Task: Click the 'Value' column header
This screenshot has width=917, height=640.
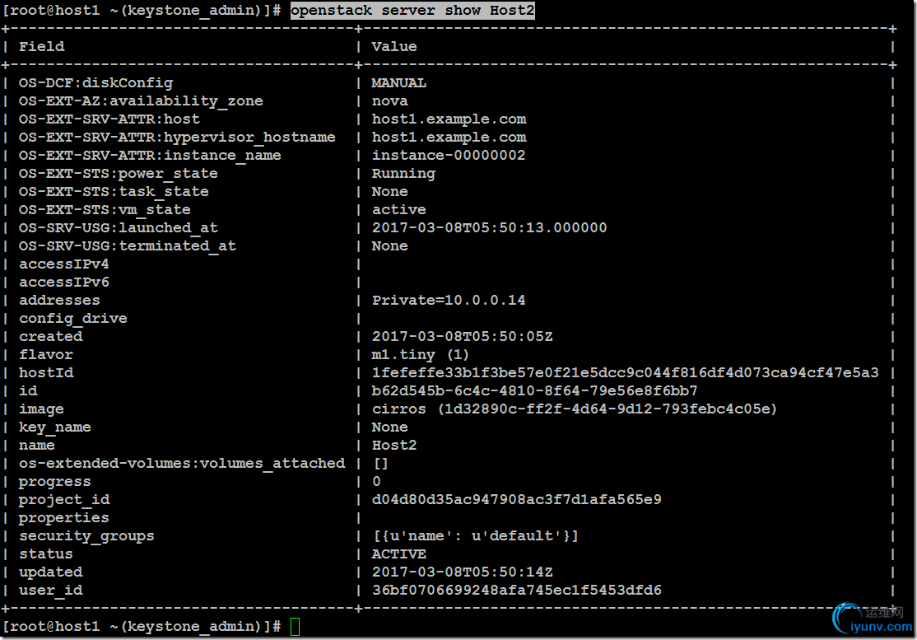Action: 394,46
